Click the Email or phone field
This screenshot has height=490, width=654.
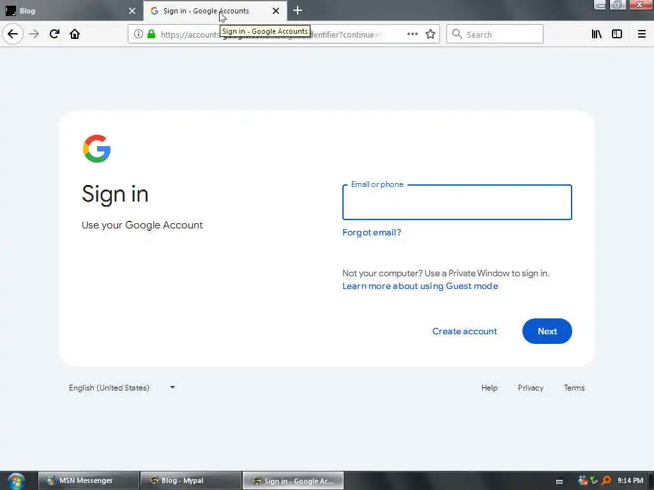coord(457,202)
